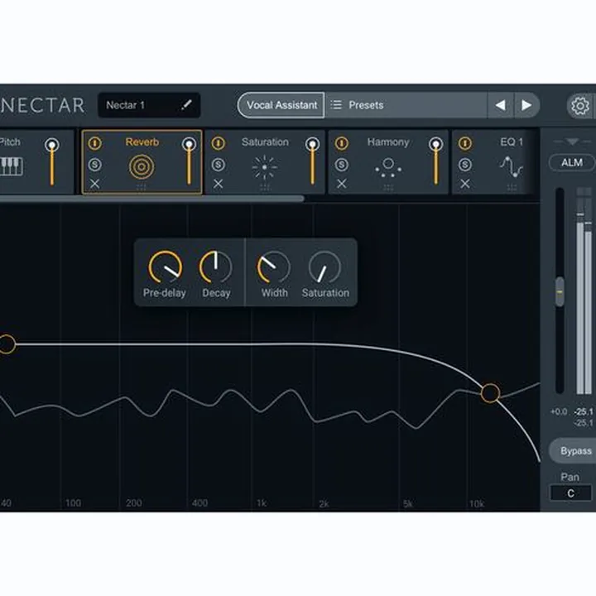
Task: Click the pencil icon to rename preset
Action: (186, 104)
